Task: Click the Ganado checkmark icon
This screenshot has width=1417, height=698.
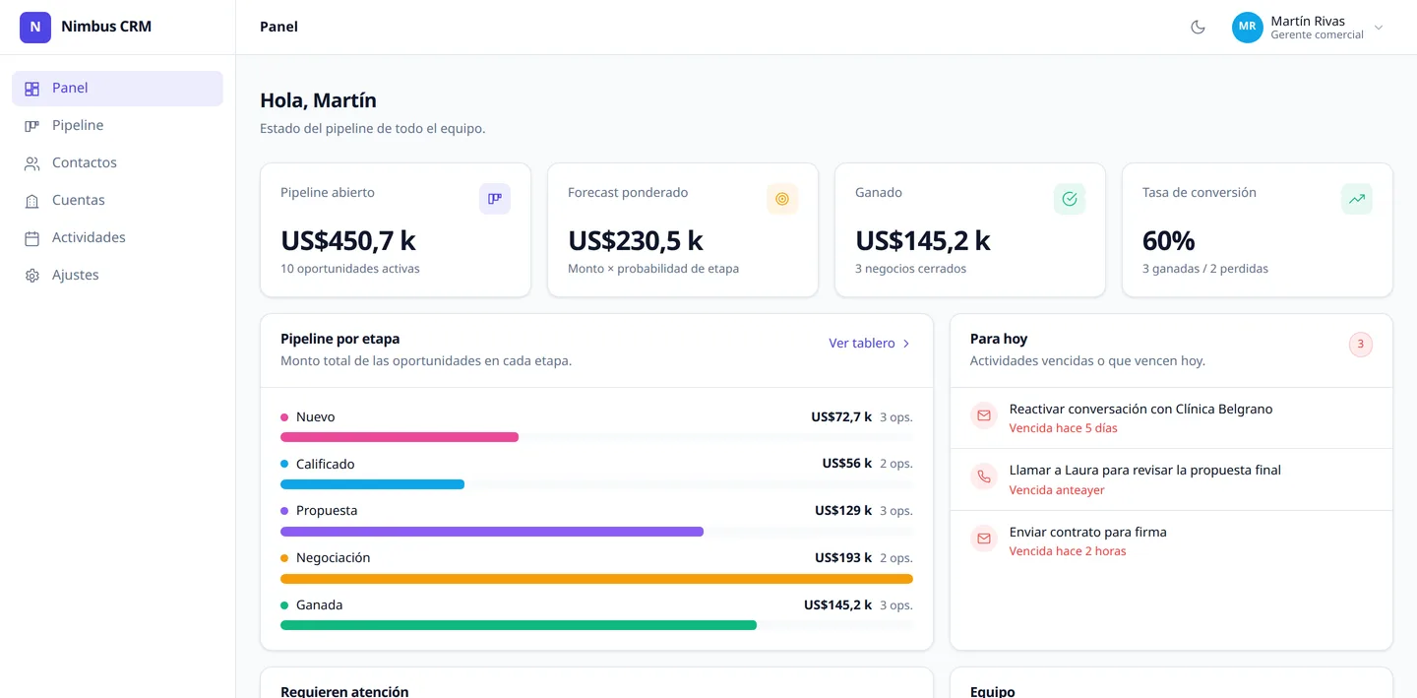Action: click(1070, 199)
